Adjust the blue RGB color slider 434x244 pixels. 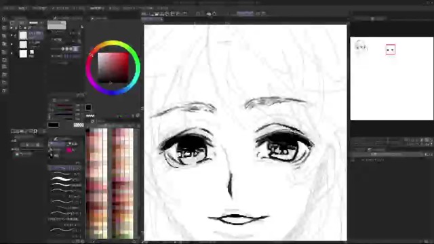tap(64, 115)
